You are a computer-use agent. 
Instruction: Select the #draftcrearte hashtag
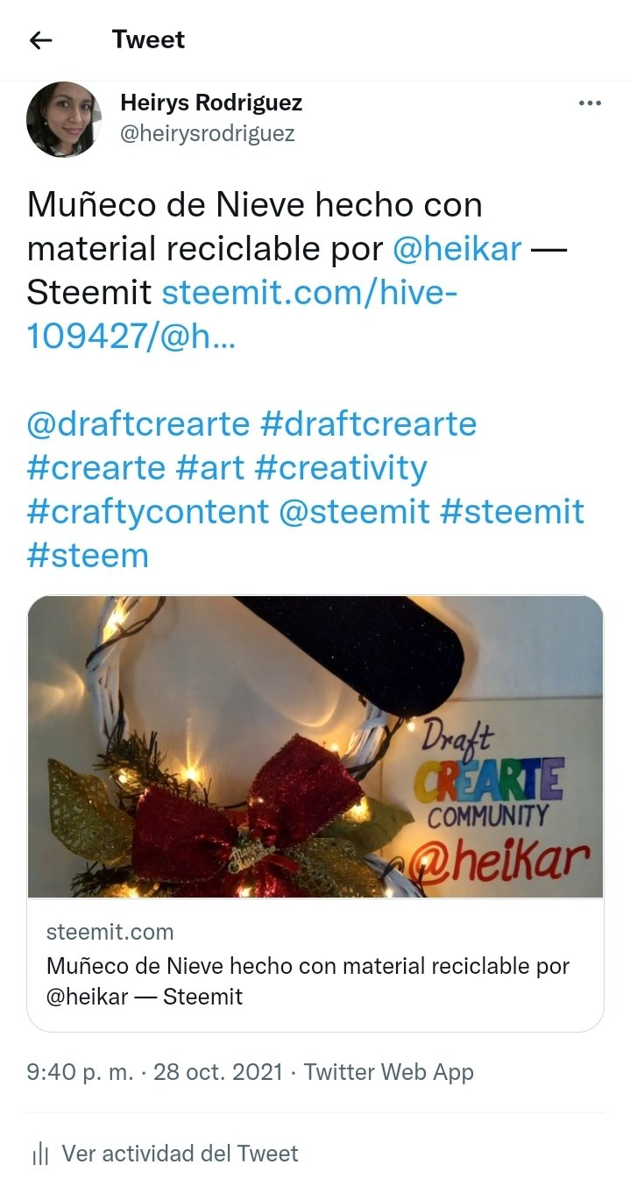click(369, 424)
